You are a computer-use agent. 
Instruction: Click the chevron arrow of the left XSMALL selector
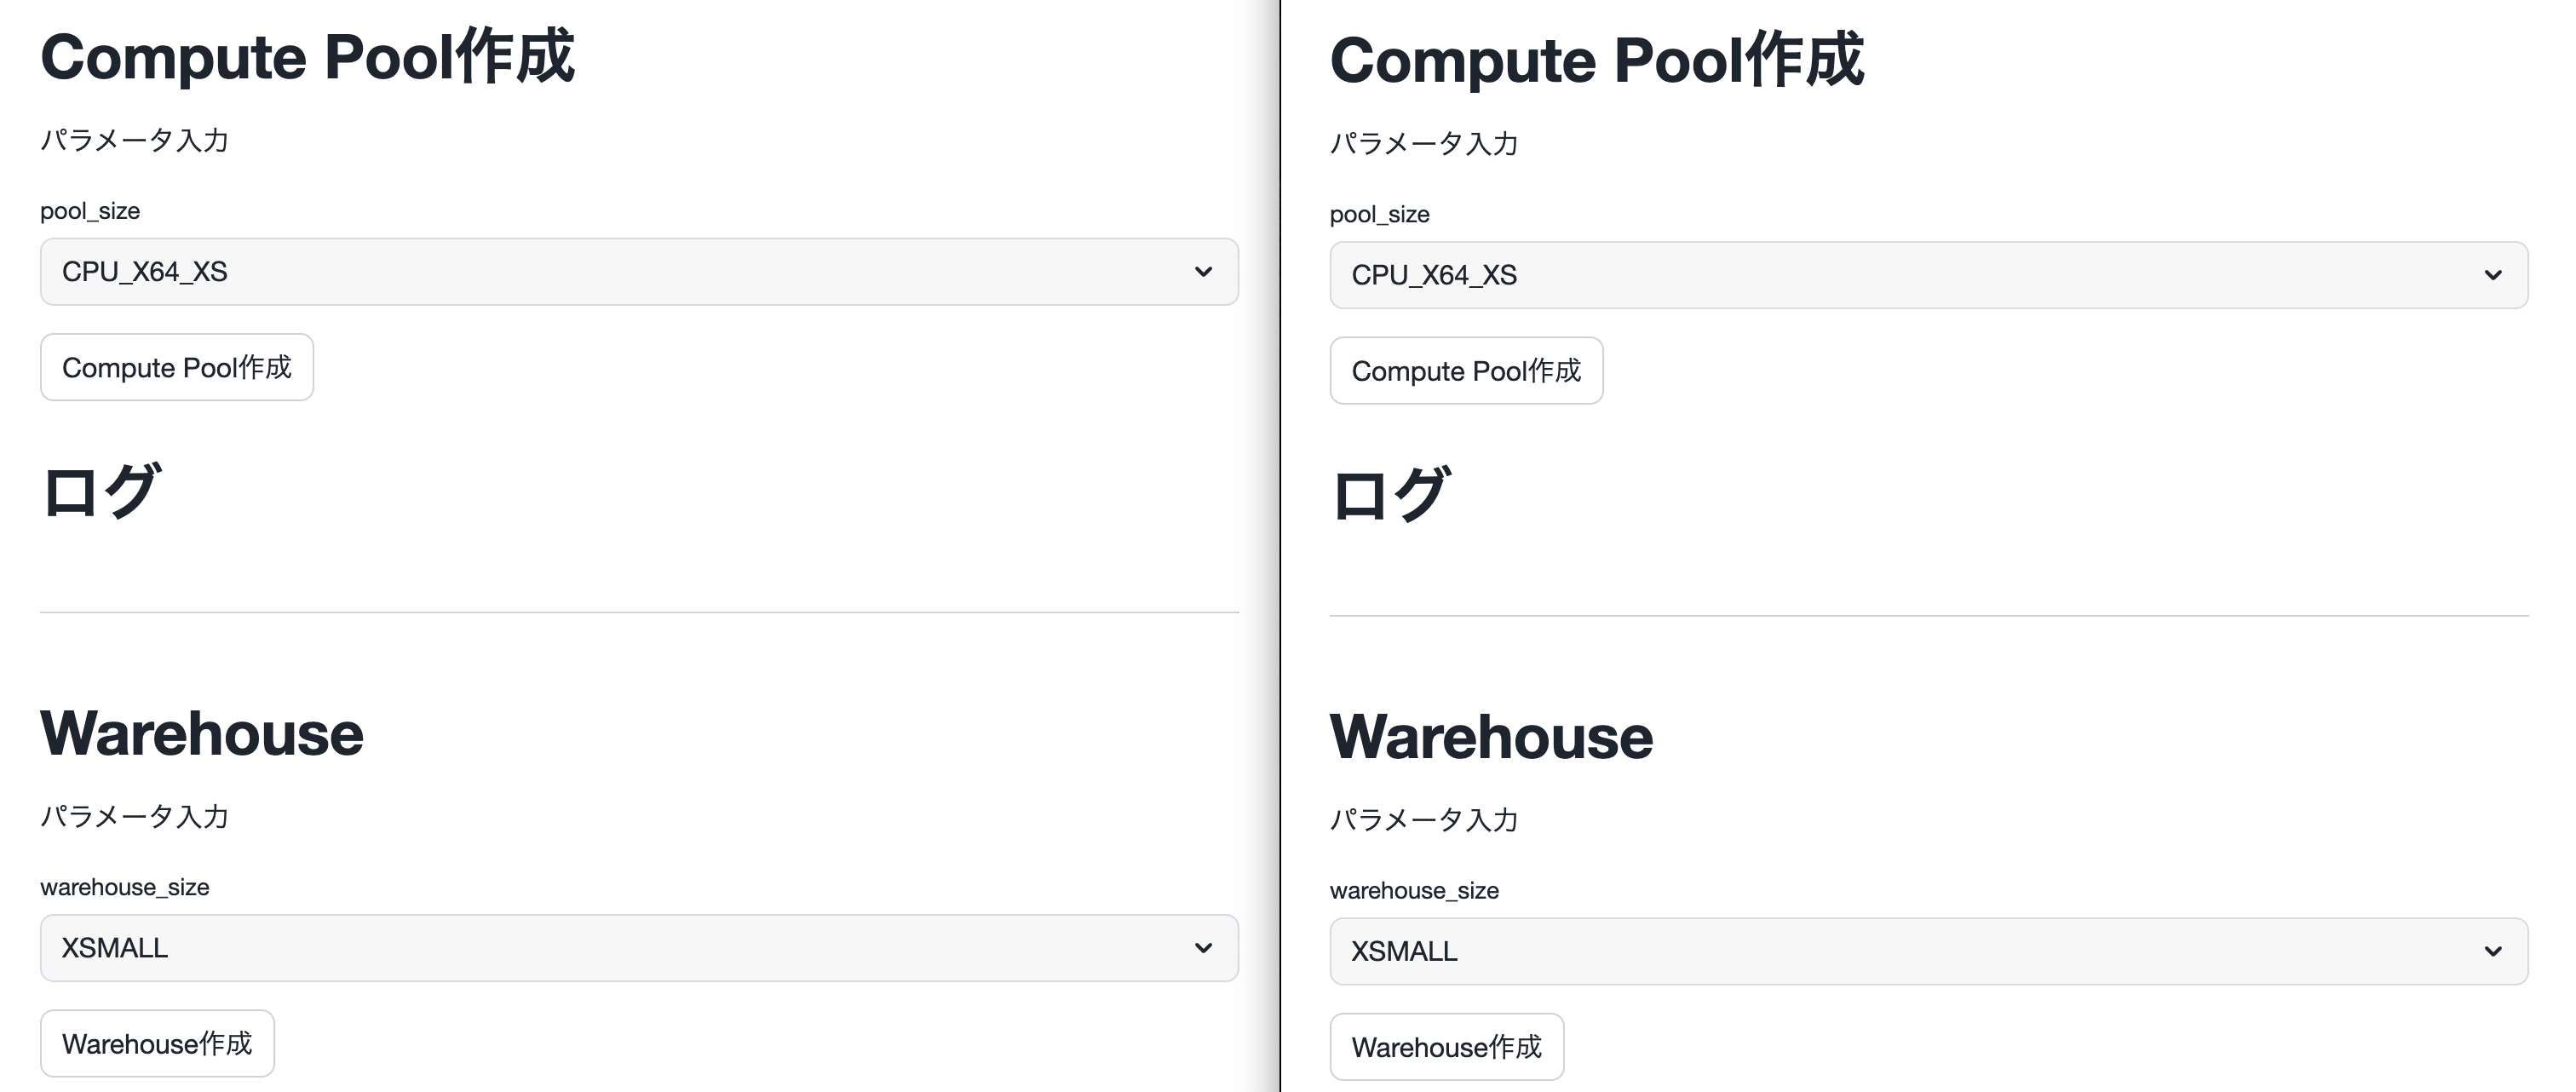coord(1203,948)
